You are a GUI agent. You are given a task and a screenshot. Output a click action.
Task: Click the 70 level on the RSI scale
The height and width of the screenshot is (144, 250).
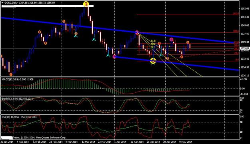(241, 122)
